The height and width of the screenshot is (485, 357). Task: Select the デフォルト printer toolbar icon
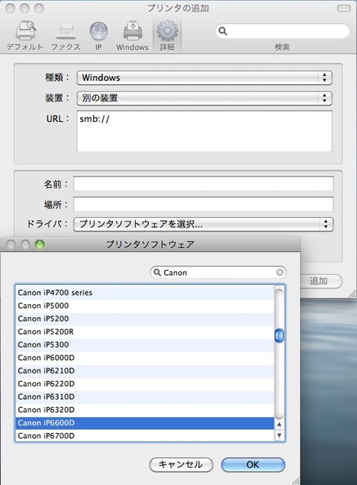25,36
